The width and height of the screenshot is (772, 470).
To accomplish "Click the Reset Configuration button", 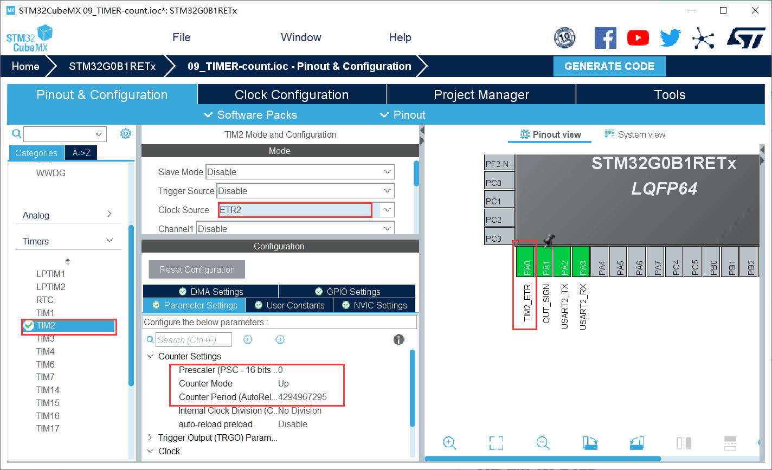I will 197,269.
